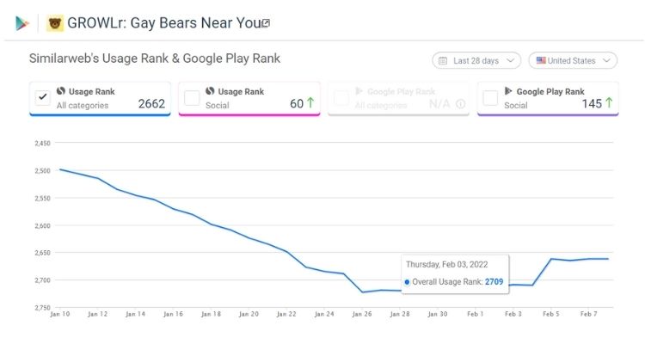Viewport: 645px width, 344px height.
Task: Open the external link icon beside the title
Action: pyautogui.click(x=266, y=23)
